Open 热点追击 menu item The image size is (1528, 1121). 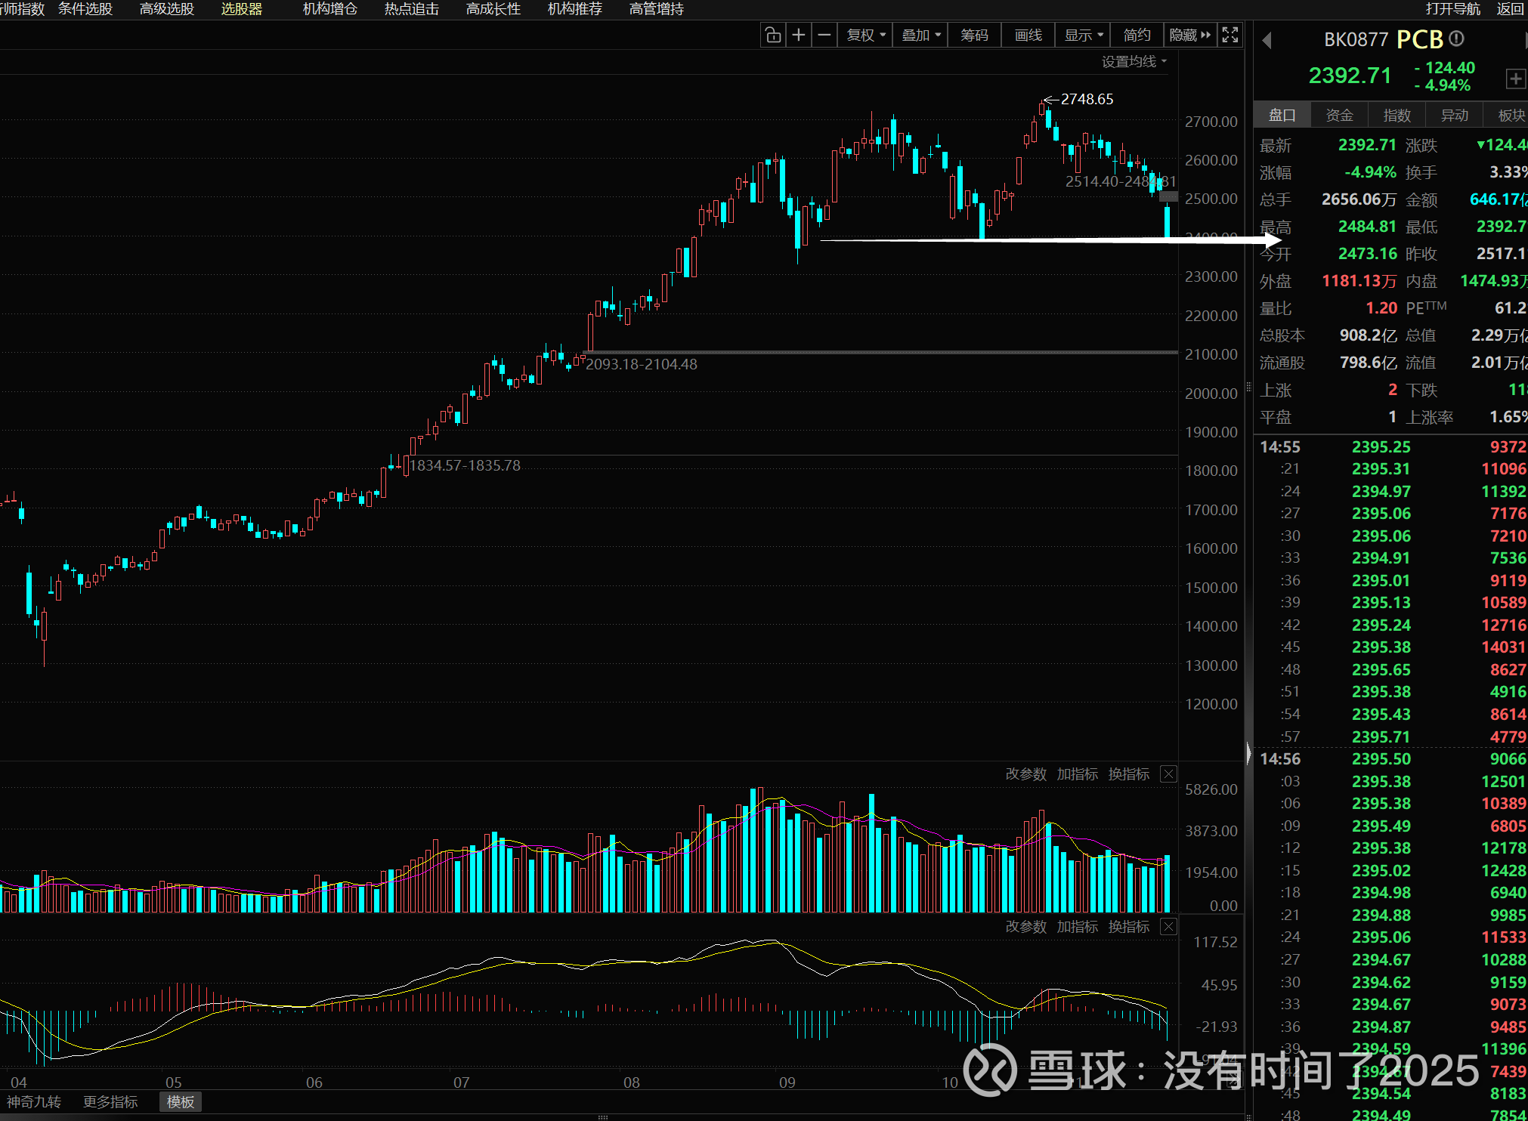(x=411, y=9)
